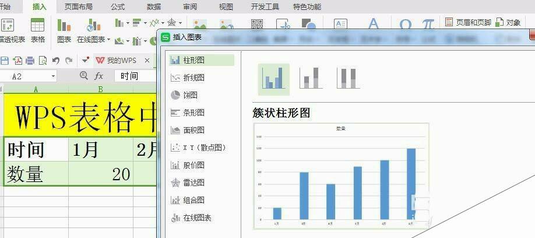This screenshot has width=535, height=238.
Task: Insert a line chart from ribbon mini-icon
Action: click(x=154, y=23)
